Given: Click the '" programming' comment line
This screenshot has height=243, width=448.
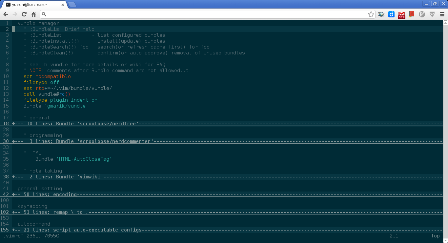Looking at the screenshot, I should tap(43, 135).
